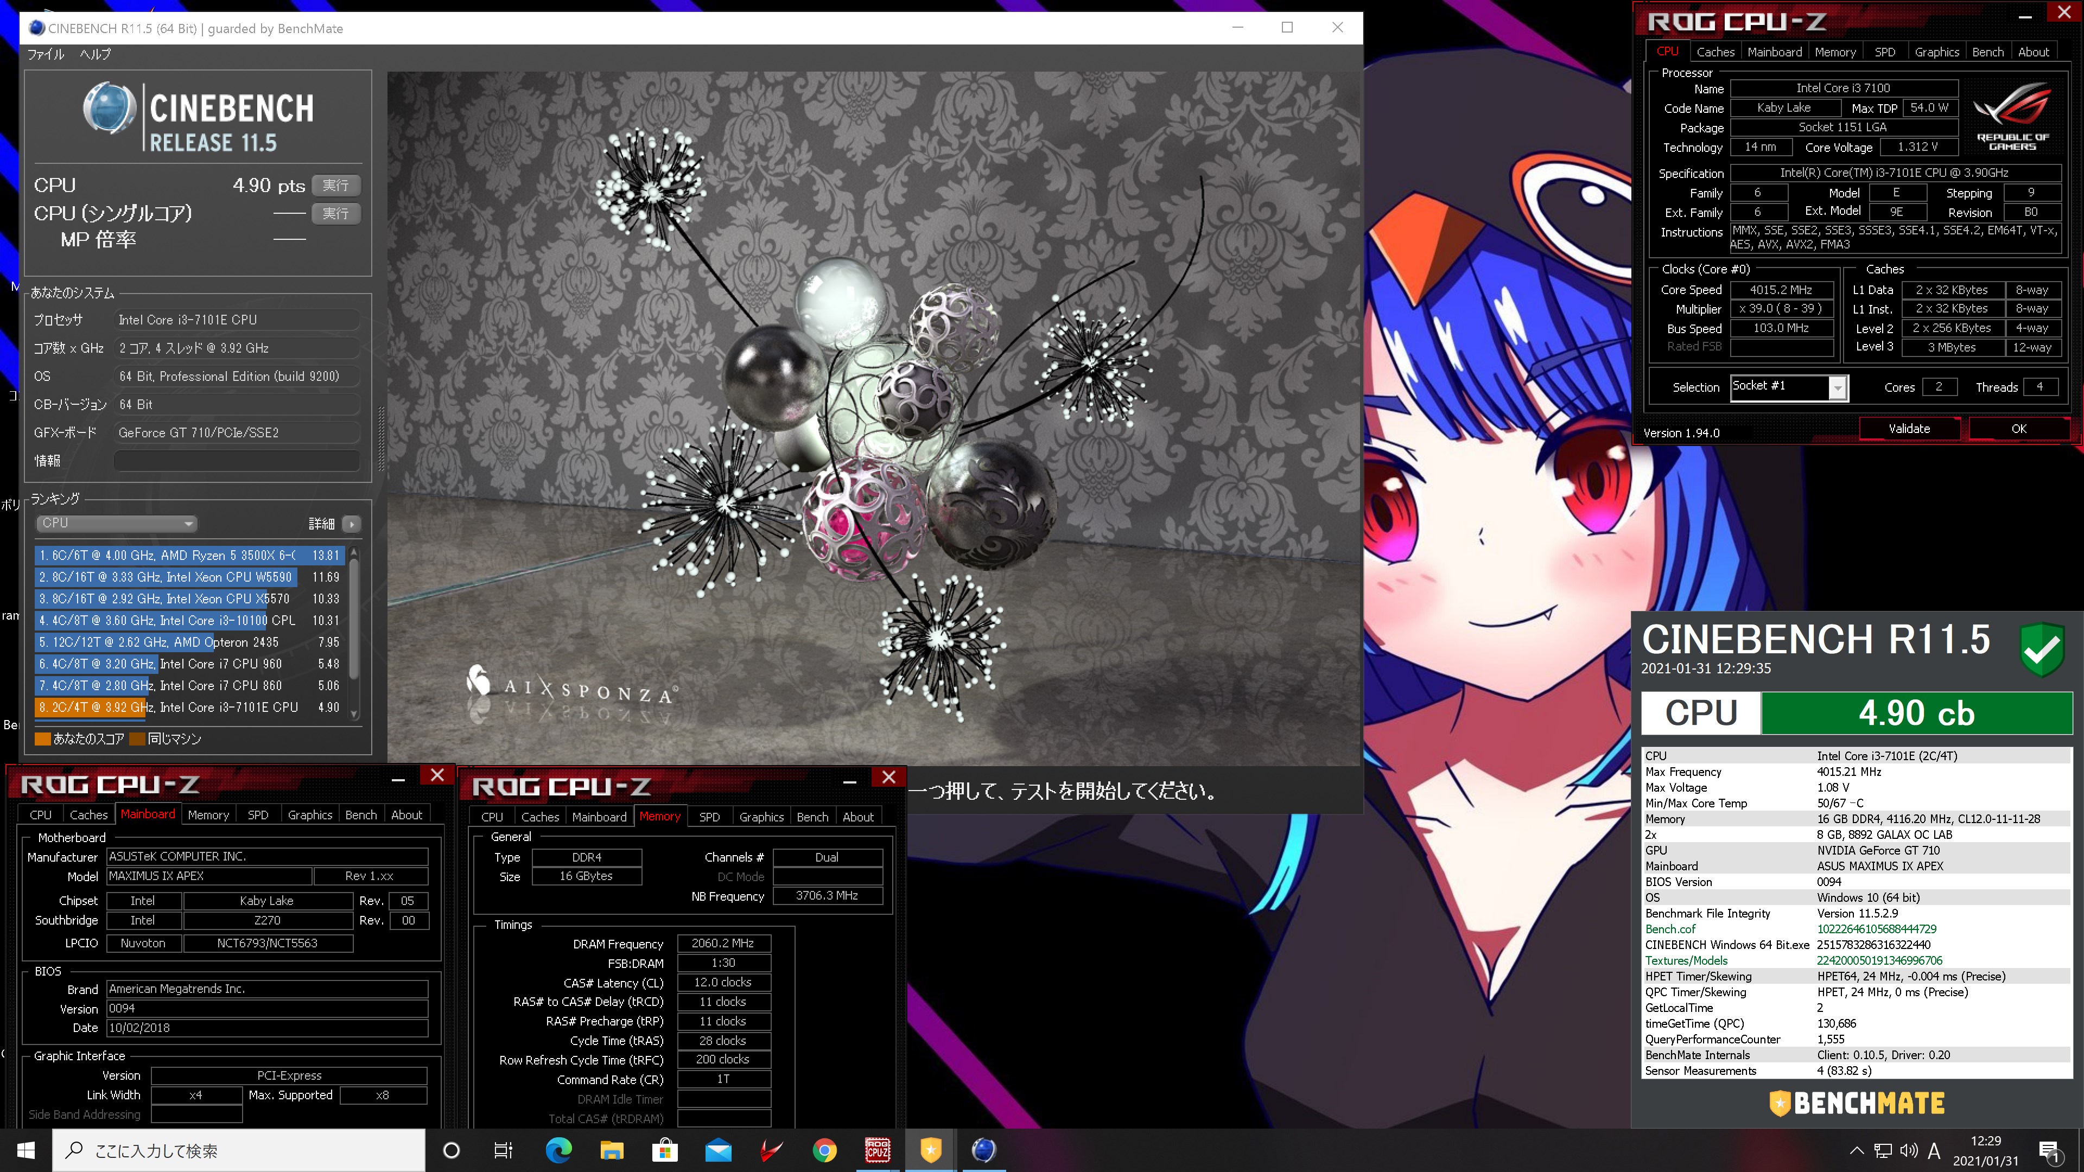Click the 詳細 details arrow button

click(x=351, y=524)
